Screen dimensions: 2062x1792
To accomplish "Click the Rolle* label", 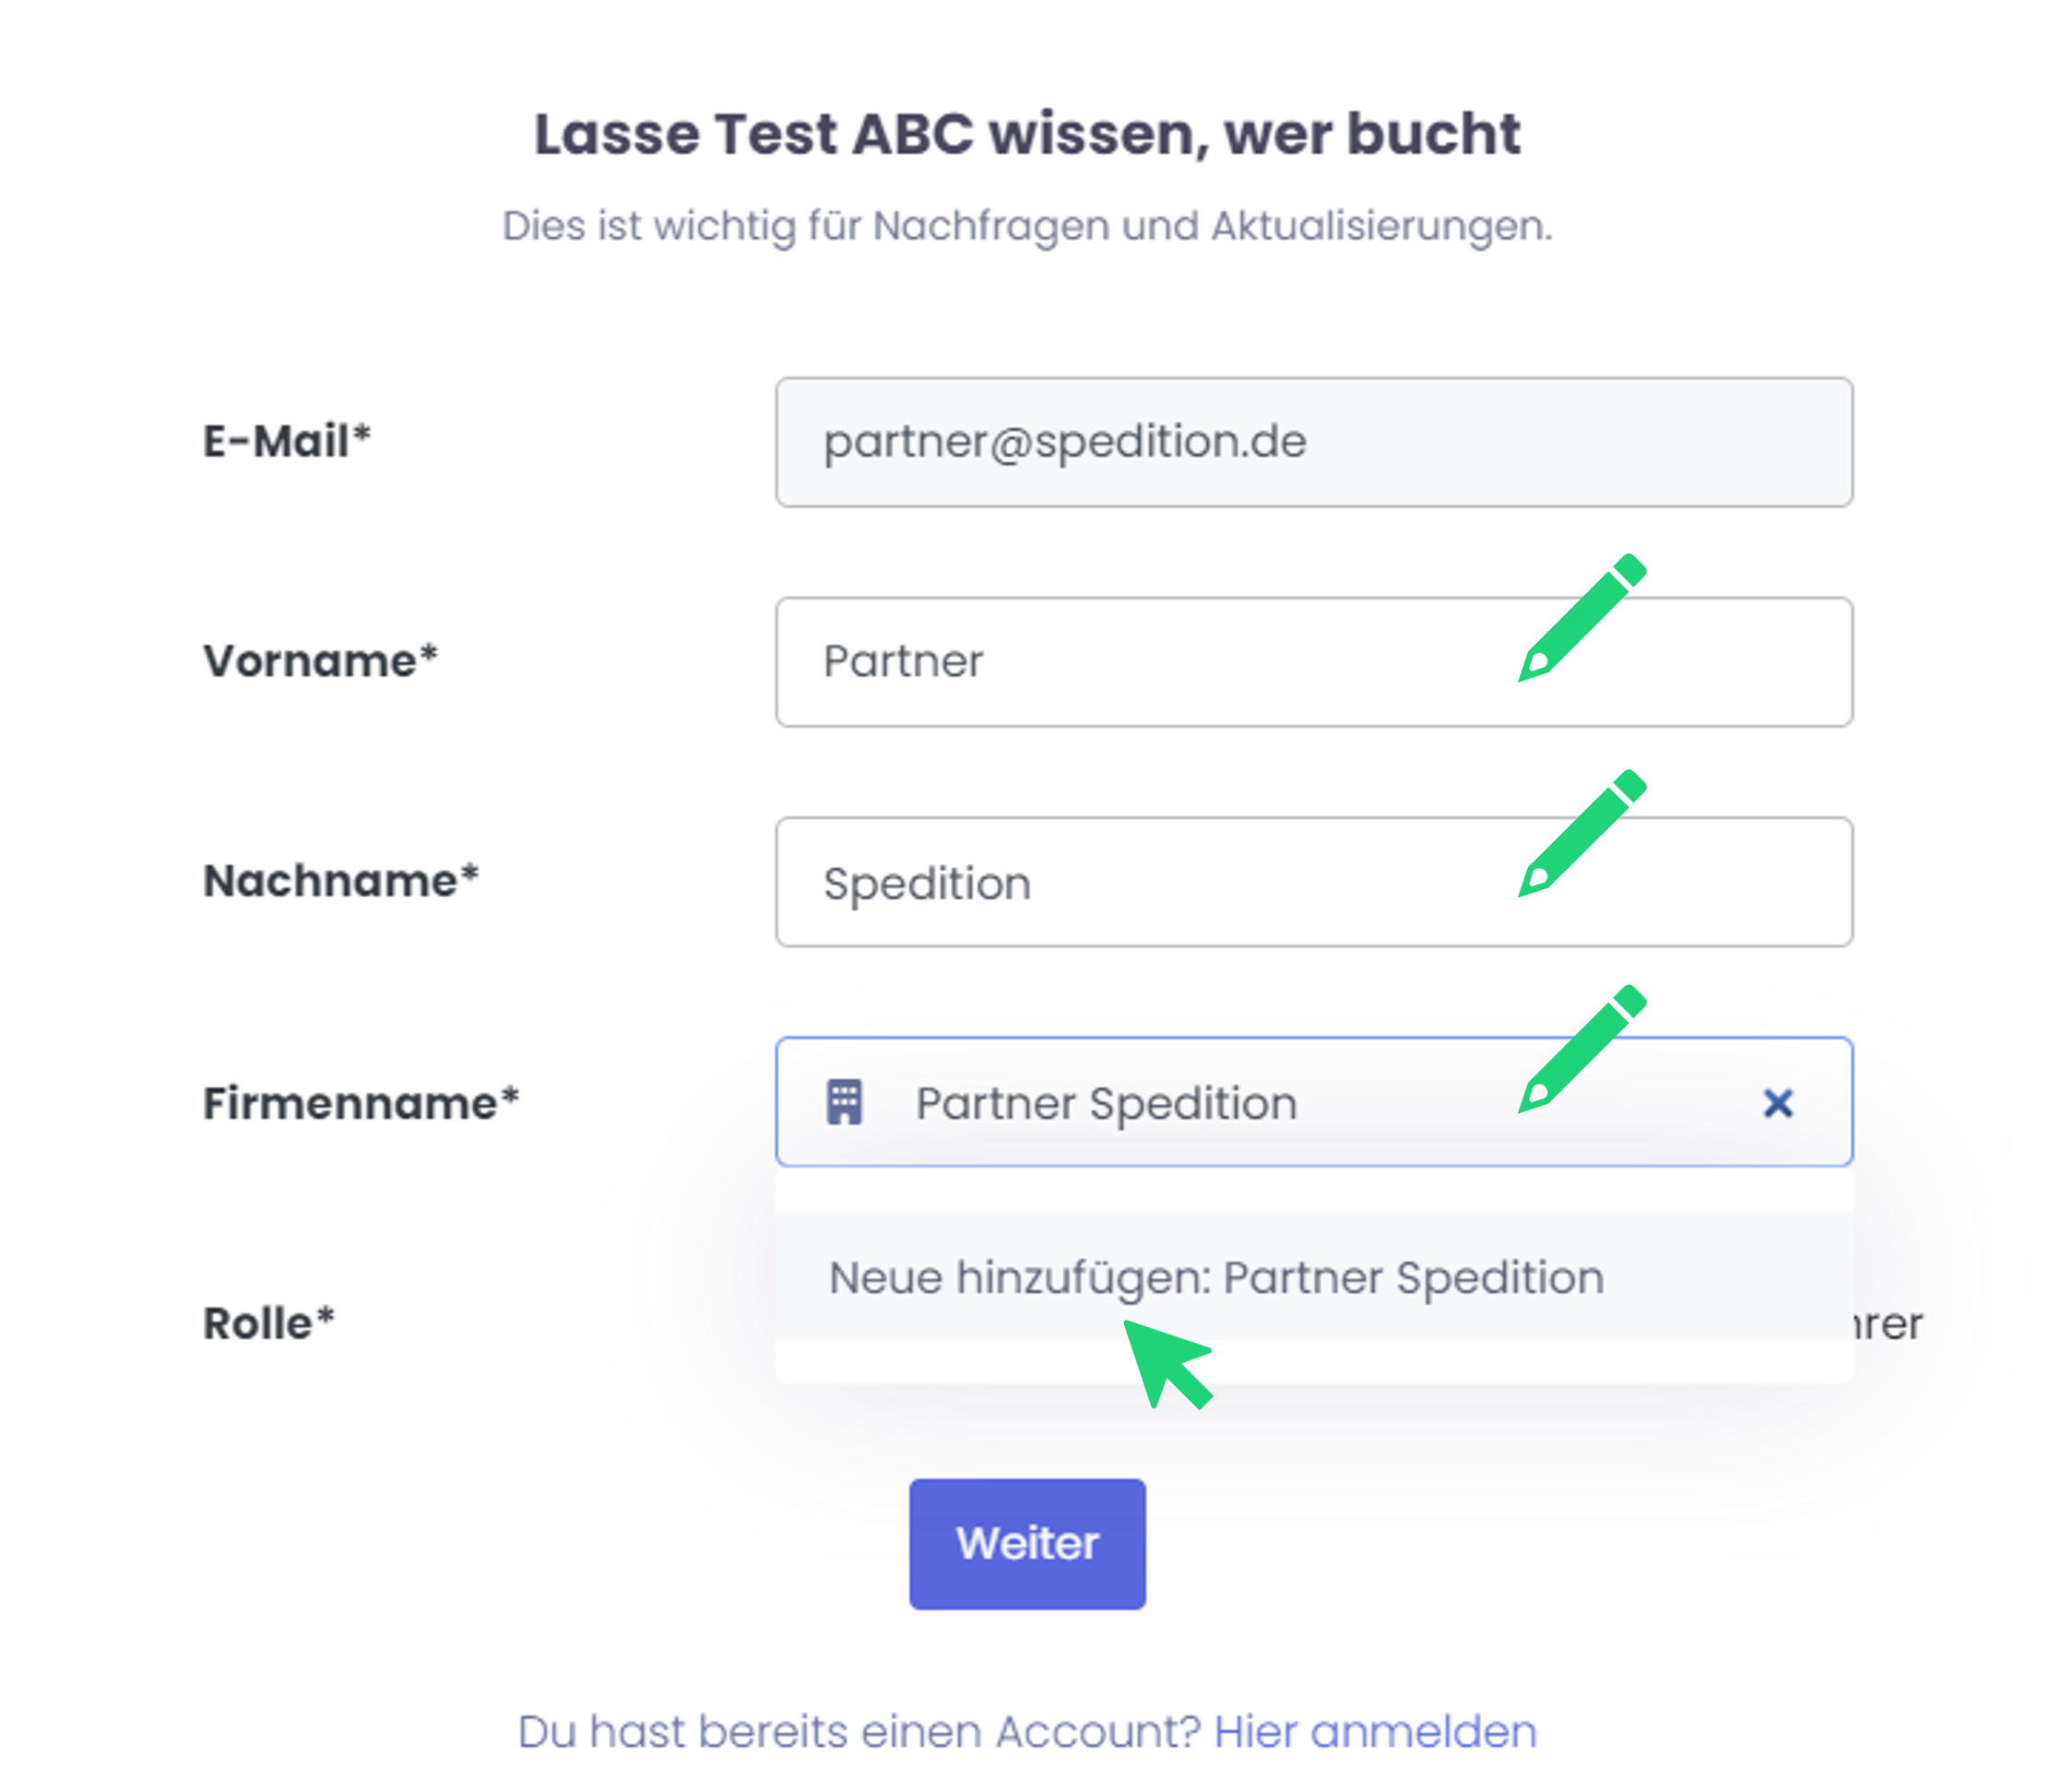I will 268,1323.
